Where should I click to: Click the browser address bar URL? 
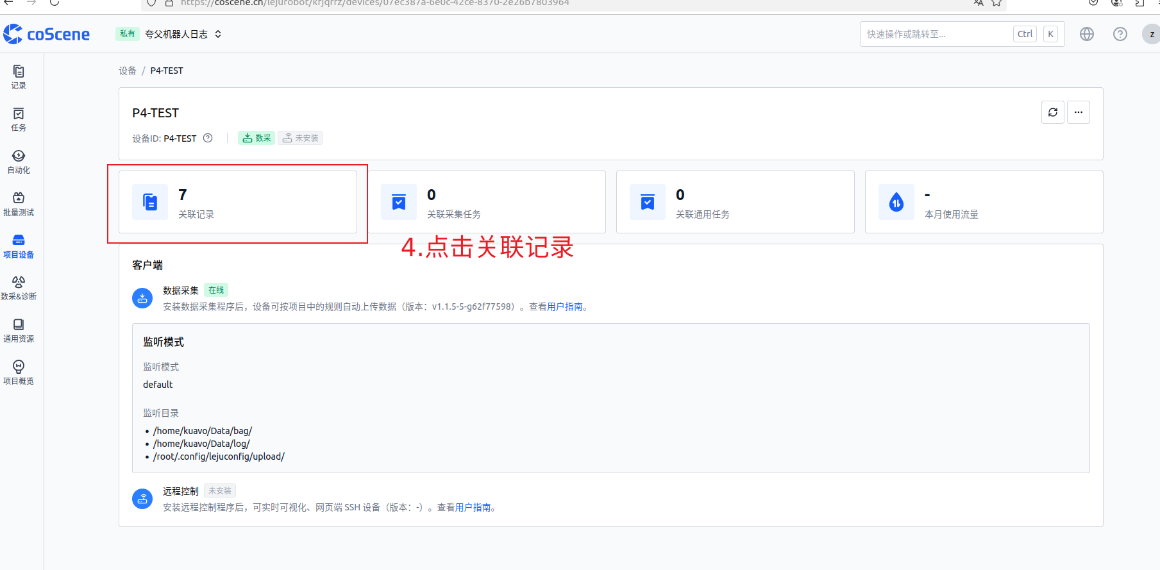(375, 3)
